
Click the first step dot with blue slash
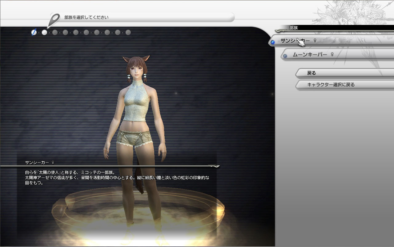point(34,32)
